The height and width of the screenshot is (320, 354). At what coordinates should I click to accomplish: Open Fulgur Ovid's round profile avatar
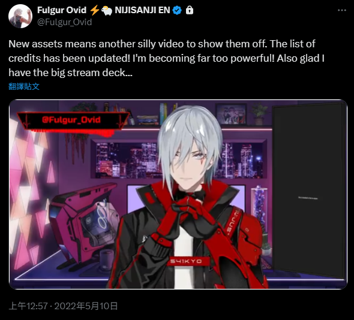click(20, 16)
